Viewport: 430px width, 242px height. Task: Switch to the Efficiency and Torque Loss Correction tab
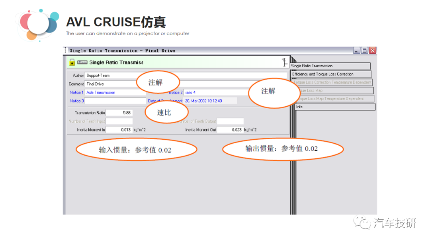click(332, 74)
